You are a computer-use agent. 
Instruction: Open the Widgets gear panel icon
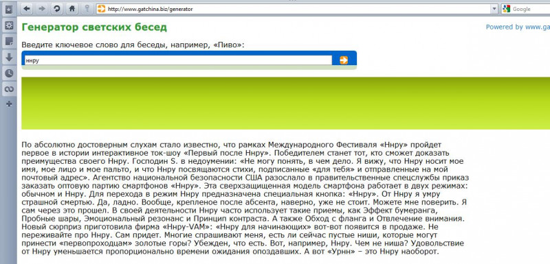coord(9,25)
